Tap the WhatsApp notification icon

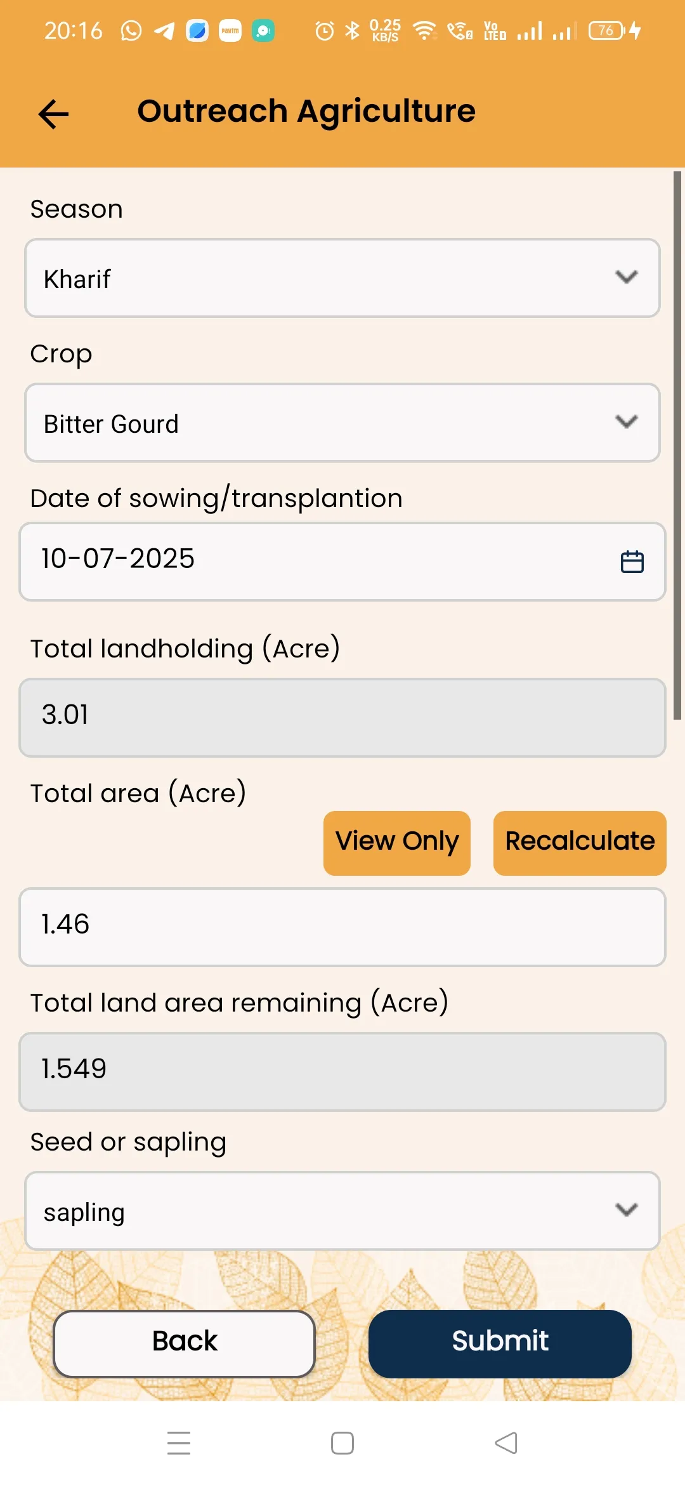click(131, 30)
